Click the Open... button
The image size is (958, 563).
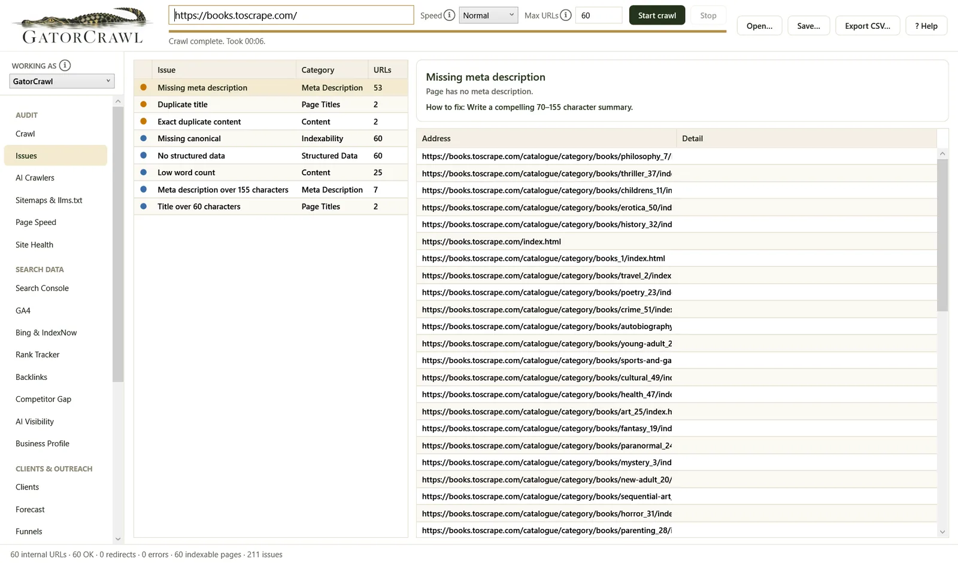[x=759, y=26]
